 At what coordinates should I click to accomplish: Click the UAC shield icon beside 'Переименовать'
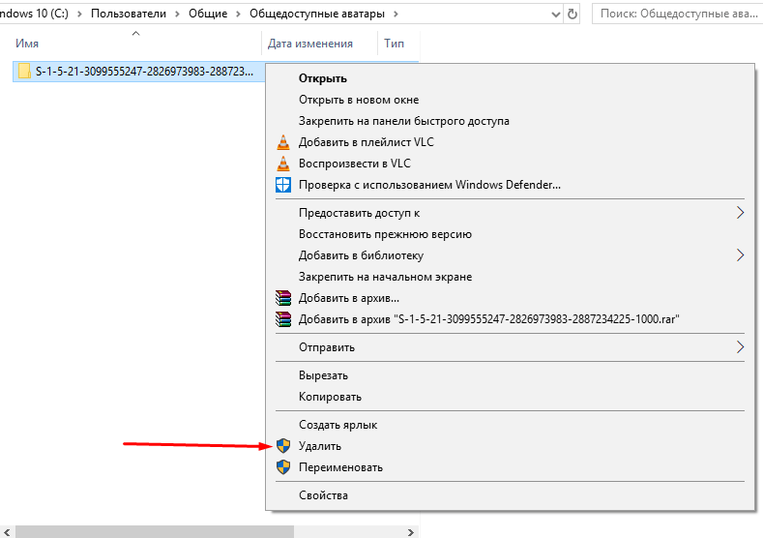[283, 467]
